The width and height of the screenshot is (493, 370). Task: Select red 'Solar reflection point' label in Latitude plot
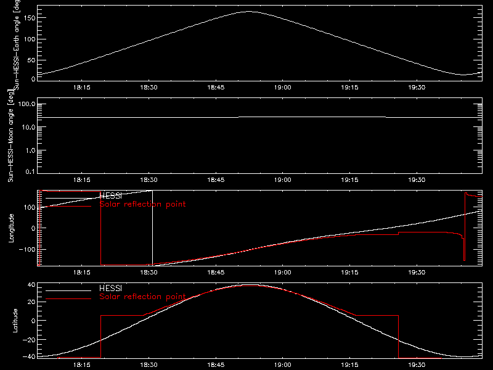coord(142,297)
